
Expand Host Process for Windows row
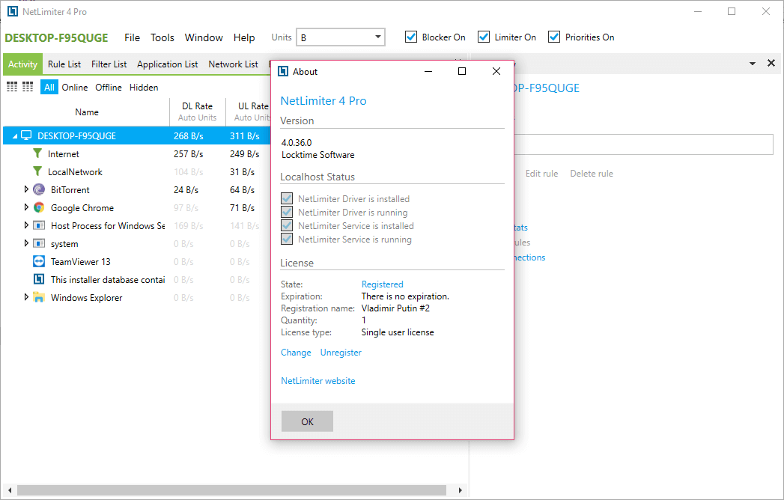coord(26,225)
